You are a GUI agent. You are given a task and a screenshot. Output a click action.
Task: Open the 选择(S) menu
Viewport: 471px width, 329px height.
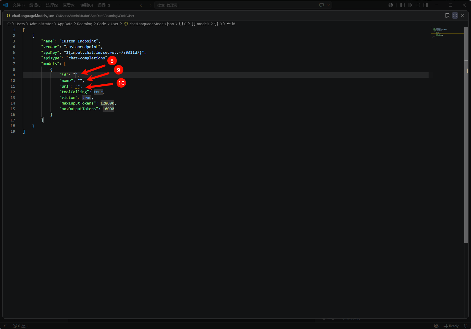tap(52, 5)
